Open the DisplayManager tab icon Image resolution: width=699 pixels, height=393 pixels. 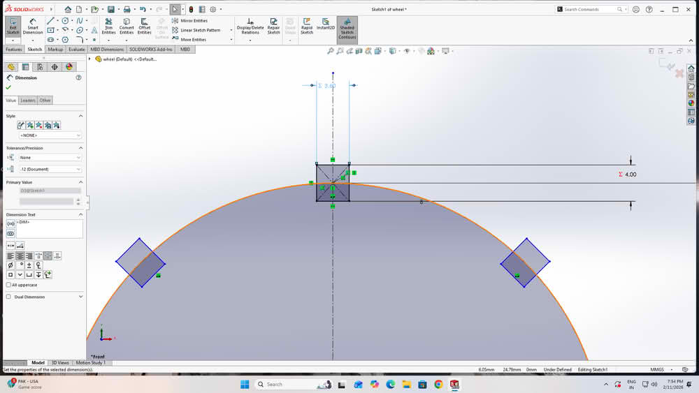point(69,67)
